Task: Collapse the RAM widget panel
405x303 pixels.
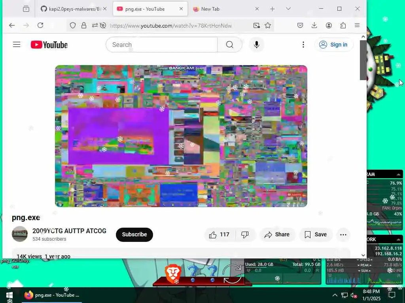Action: 399,174
